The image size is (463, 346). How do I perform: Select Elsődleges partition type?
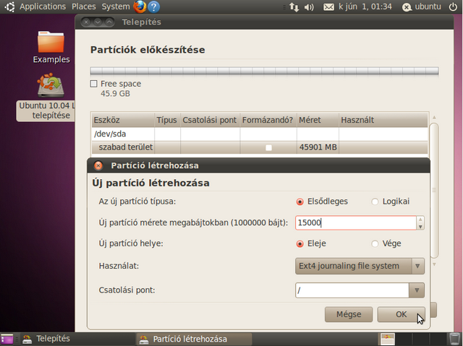click(300, 202)
